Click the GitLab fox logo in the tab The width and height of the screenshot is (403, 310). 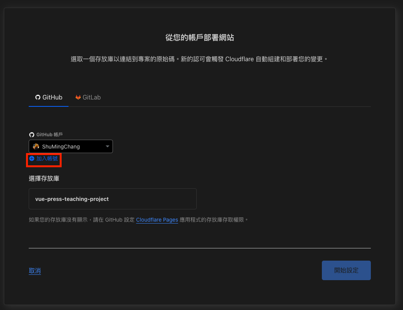click(78, 97)
